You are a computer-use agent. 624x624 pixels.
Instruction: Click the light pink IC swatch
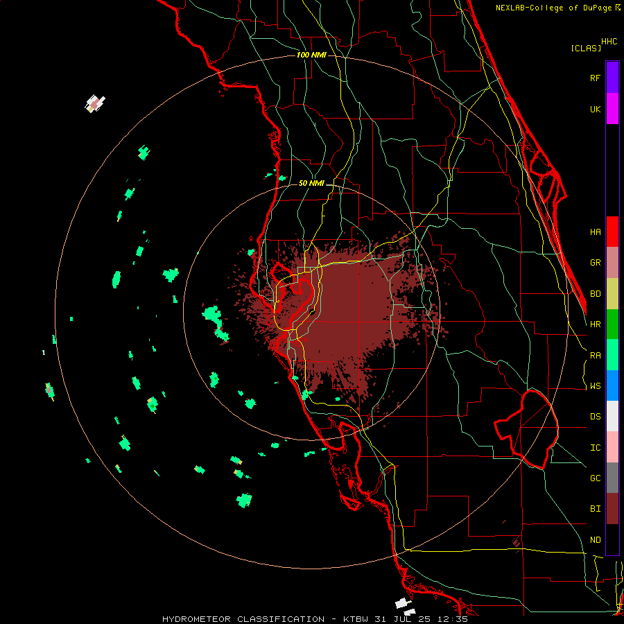click(612, 447)
